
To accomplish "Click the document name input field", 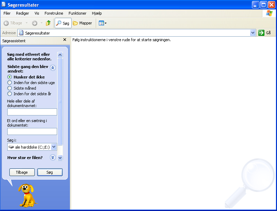I will coord(32,112).
